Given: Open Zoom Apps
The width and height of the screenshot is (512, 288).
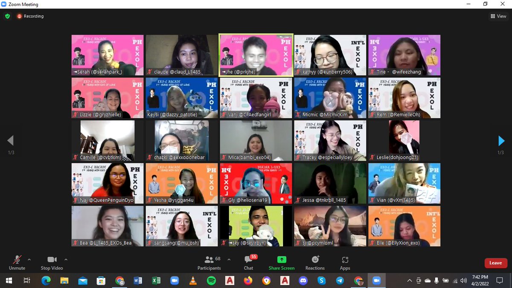Looking at the screenshot, I should point(345,263).
